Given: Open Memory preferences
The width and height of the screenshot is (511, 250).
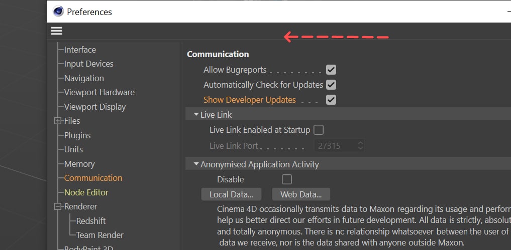Looking at the screenshot, I should (79, 164).
